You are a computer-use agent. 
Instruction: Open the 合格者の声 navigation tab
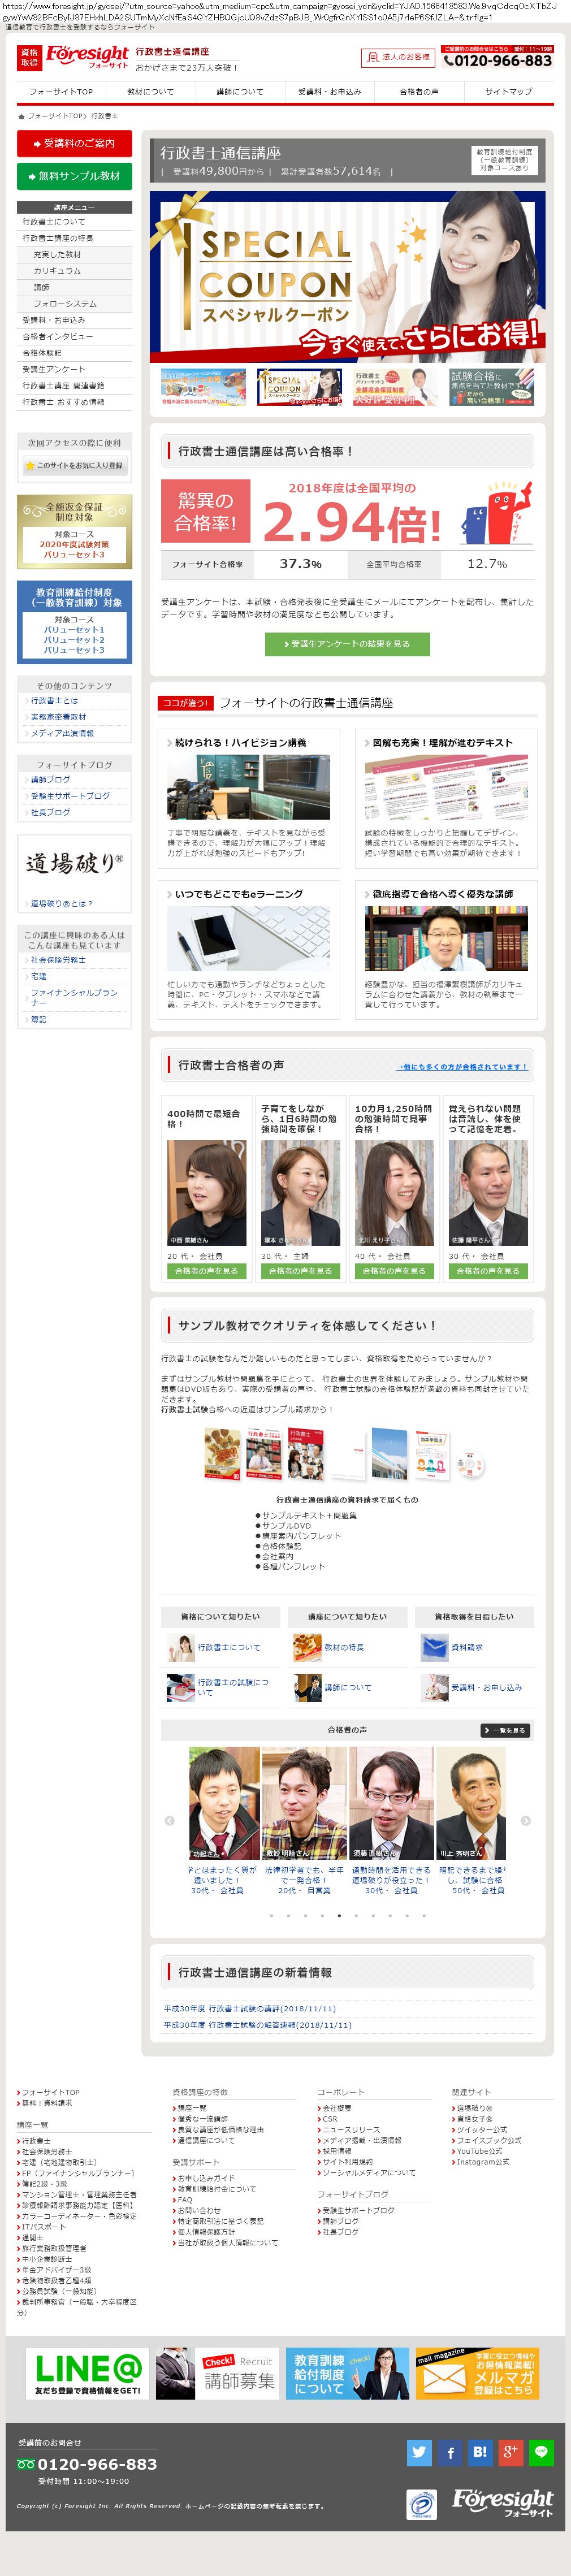click(x=419, y=92)
